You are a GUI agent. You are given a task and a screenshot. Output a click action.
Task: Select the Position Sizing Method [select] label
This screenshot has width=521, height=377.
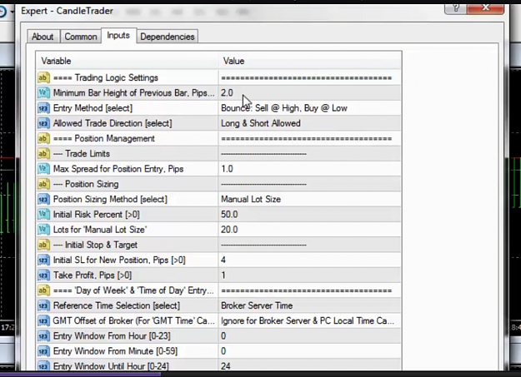[x=110, y=200]
